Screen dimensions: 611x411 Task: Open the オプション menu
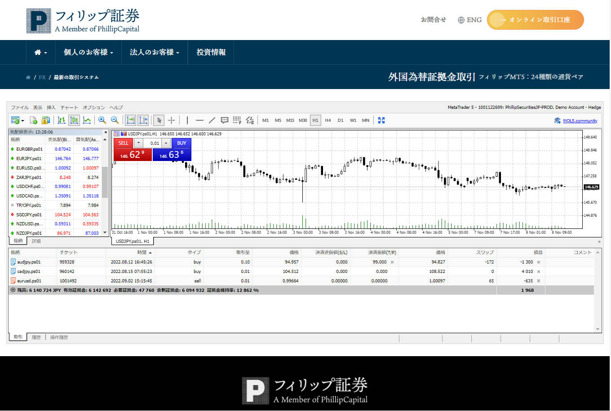(94, 107)
